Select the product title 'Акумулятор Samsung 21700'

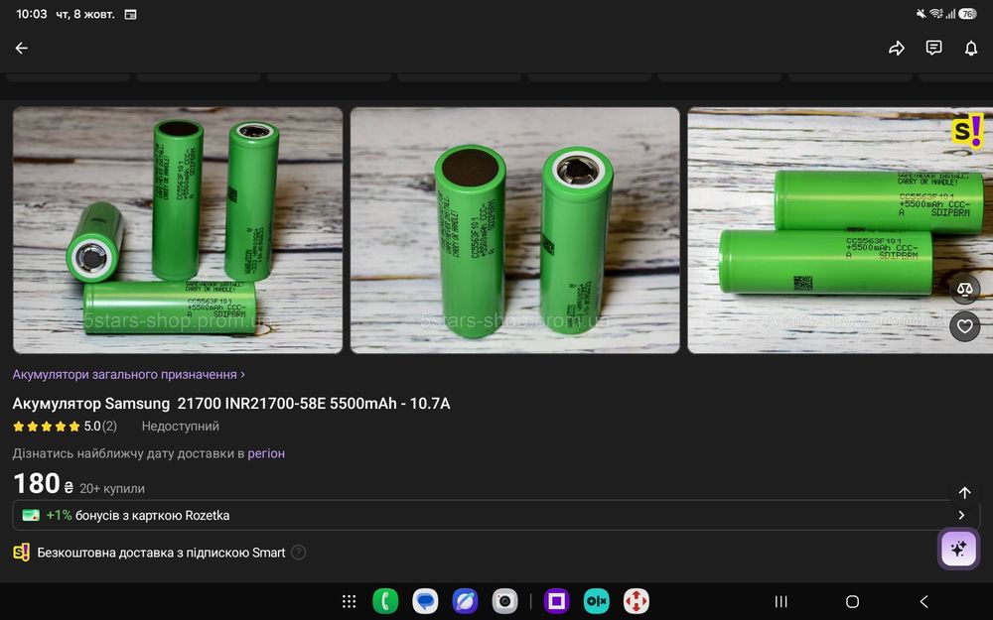point(231,404)
